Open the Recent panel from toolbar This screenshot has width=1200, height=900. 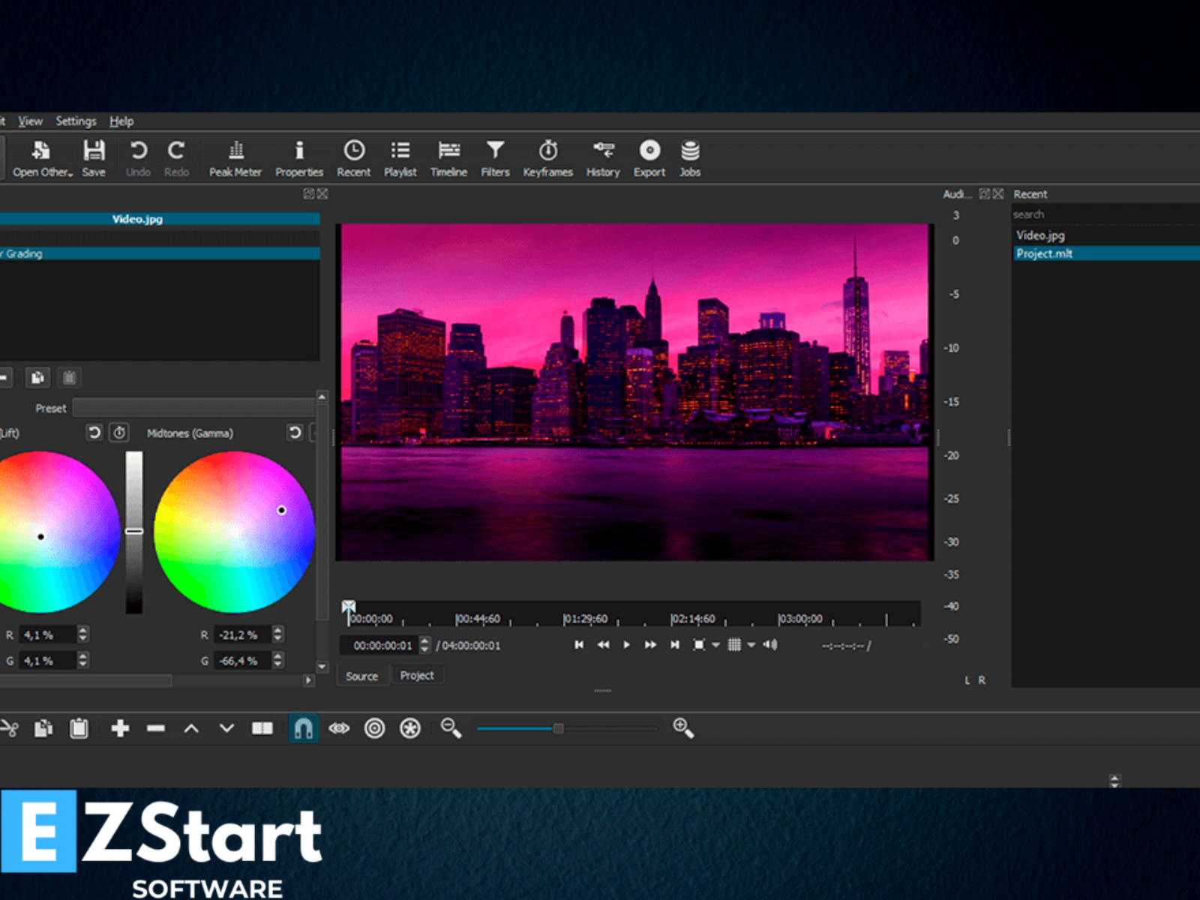point(354,159)
